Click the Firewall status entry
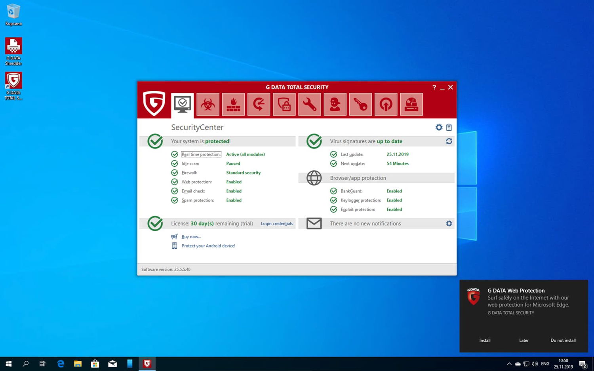The height and width of the screenshot is (371, 594). (x=189, y=173)
